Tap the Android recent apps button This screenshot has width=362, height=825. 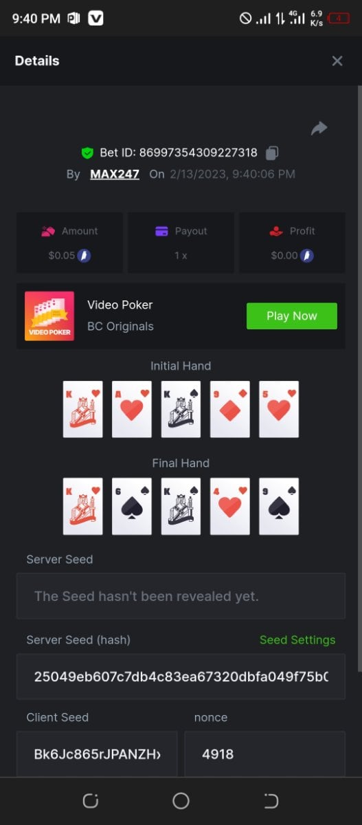coord(91,800)
